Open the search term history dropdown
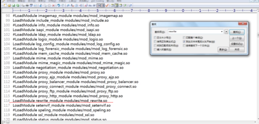 click(x=222, y=32)
